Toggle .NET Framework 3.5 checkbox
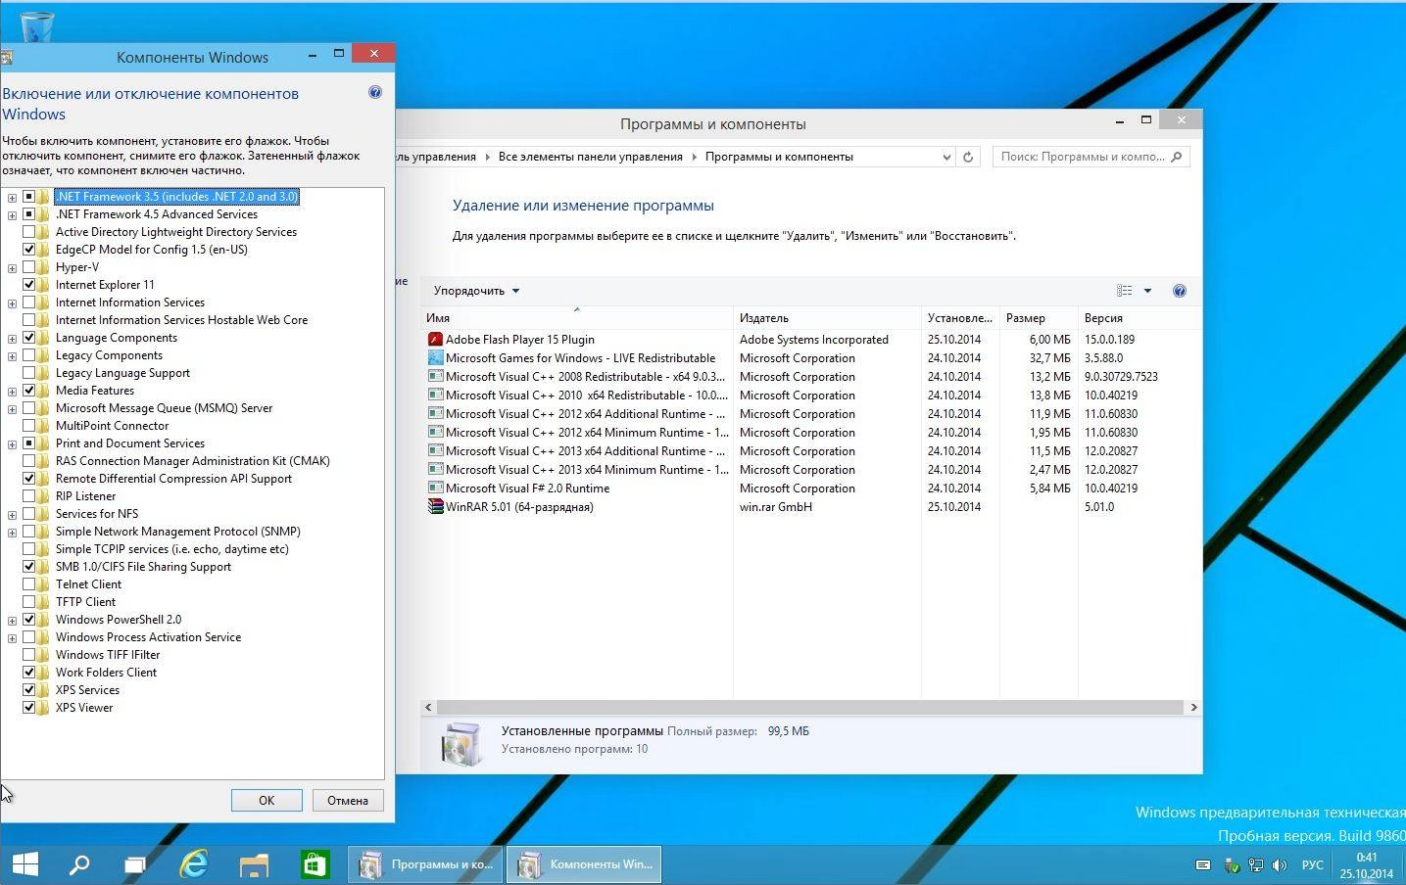Image resolution: width=1406 pixels, height=885 pixels. pos(28,197)
